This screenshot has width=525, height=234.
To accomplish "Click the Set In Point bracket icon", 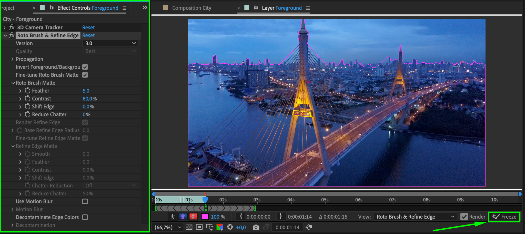I will pos(240,217).
